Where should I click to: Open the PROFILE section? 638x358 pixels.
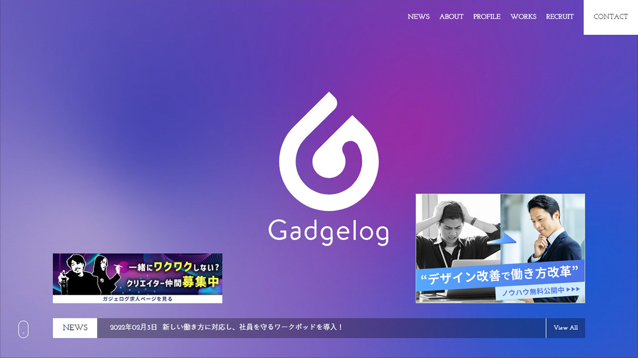(487, 17)
